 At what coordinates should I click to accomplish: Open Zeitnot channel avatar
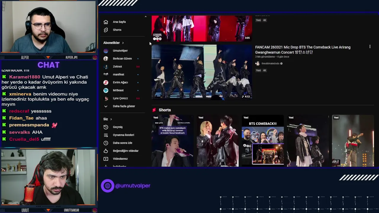(x=106, y=67)
